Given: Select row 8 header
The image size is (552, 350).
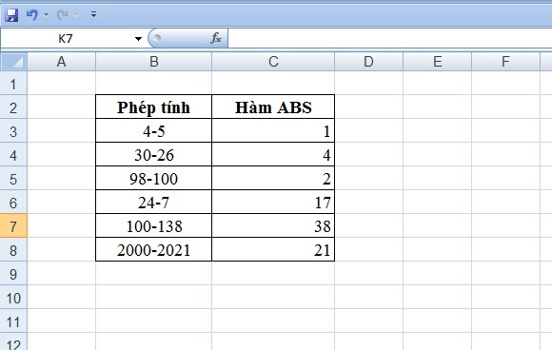Looking at the screenshot, I should click(13, 250).
